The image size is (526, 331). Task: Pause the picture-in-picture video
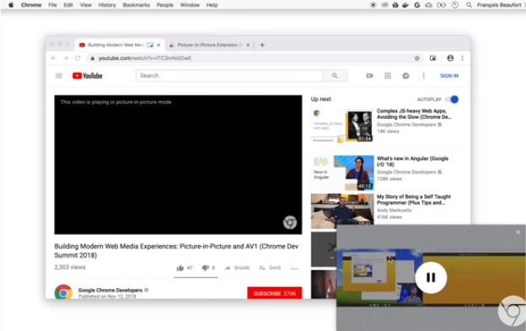click(431, 277)
